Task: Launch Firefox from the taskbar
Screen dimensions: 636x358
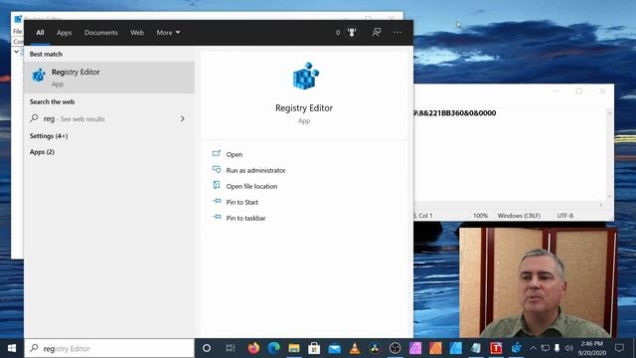Action: pos(253,348)
